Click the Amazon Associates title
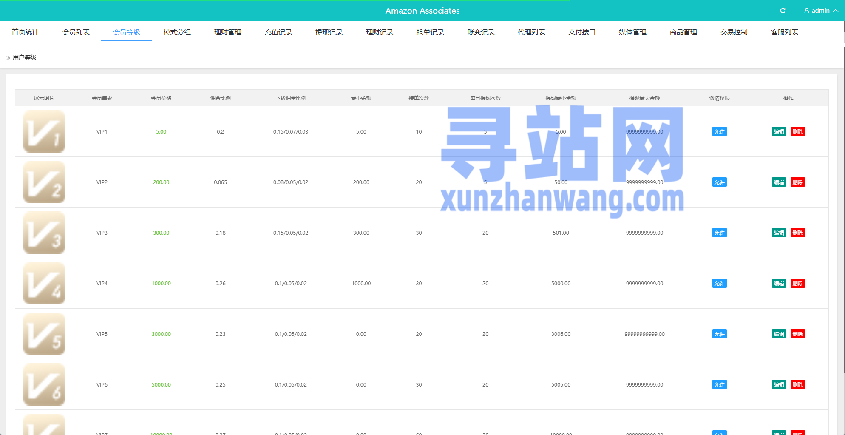The height and width of the screenshot is (435, 845). (422, 11)
